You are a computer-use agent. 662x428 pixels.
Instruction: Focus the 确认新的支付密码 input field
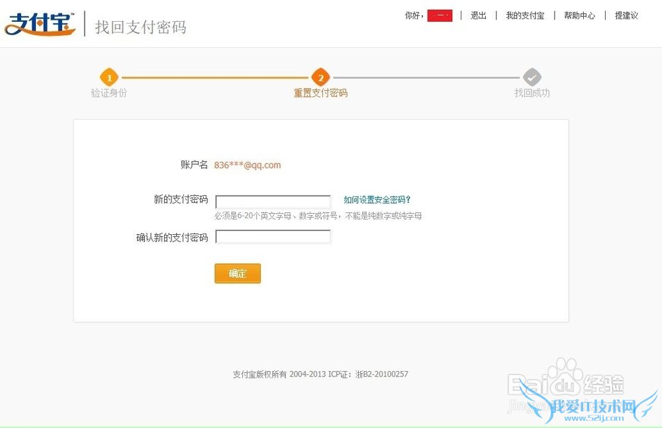click(x=273, y=236)
